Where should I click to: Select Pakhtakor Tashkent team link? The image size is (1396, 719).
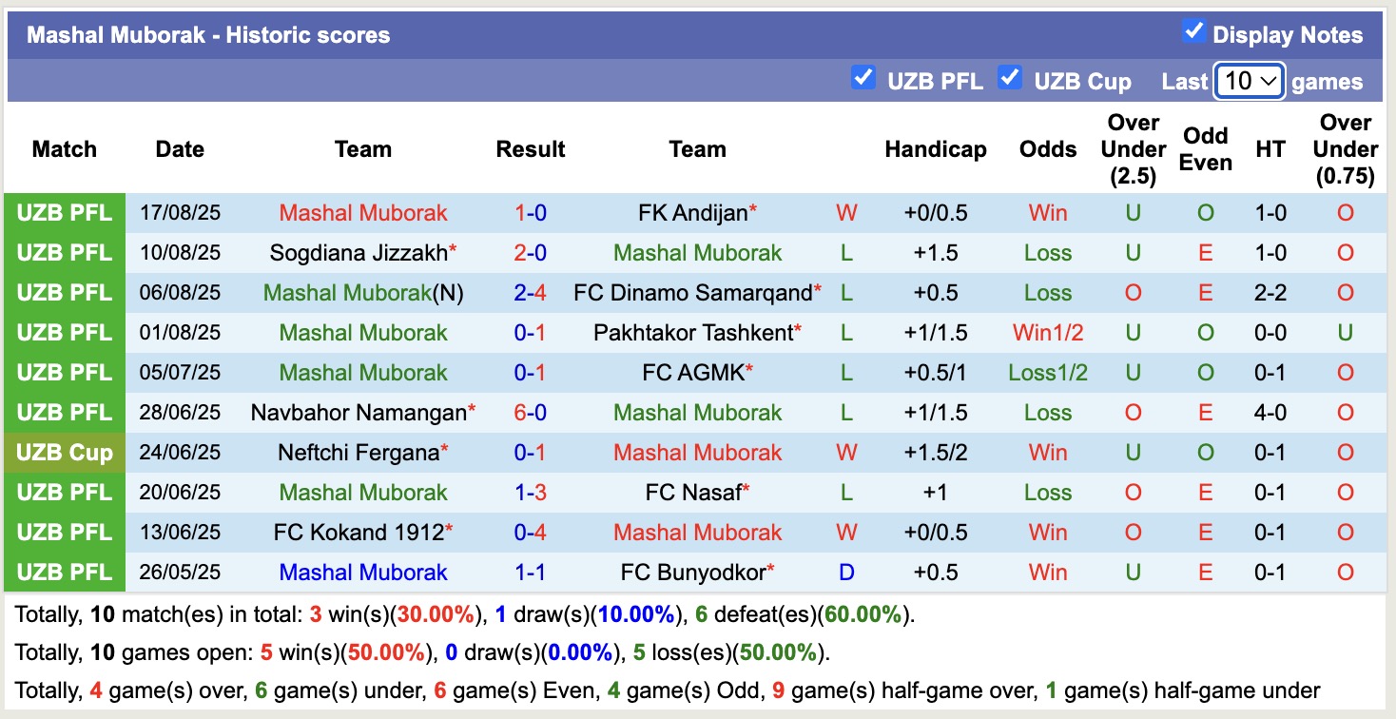point(692,333)
